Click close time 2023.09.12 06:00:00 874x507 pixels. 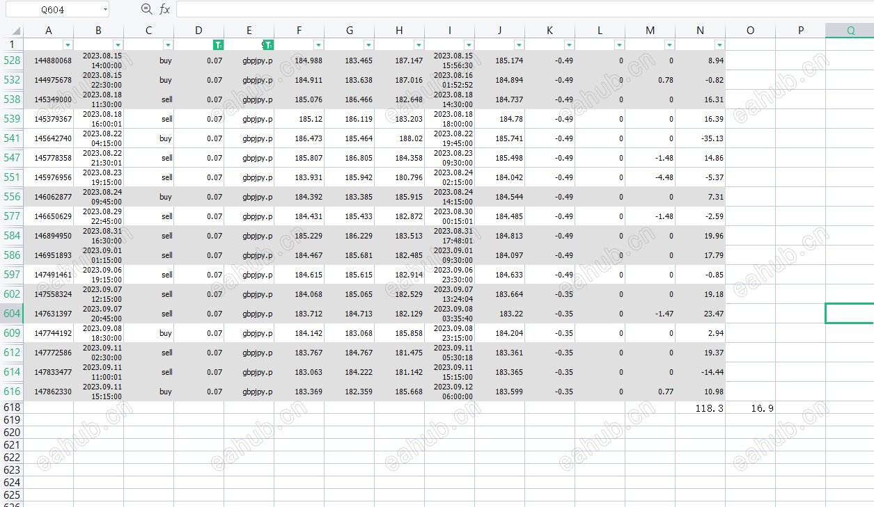click(x=453, y=392)
